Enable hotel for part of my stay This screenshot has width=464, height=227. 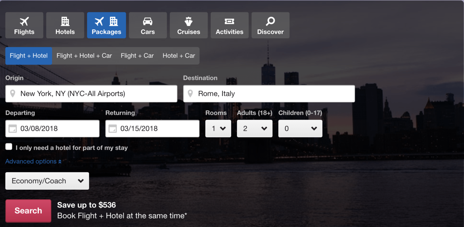(x=9, y=146)
